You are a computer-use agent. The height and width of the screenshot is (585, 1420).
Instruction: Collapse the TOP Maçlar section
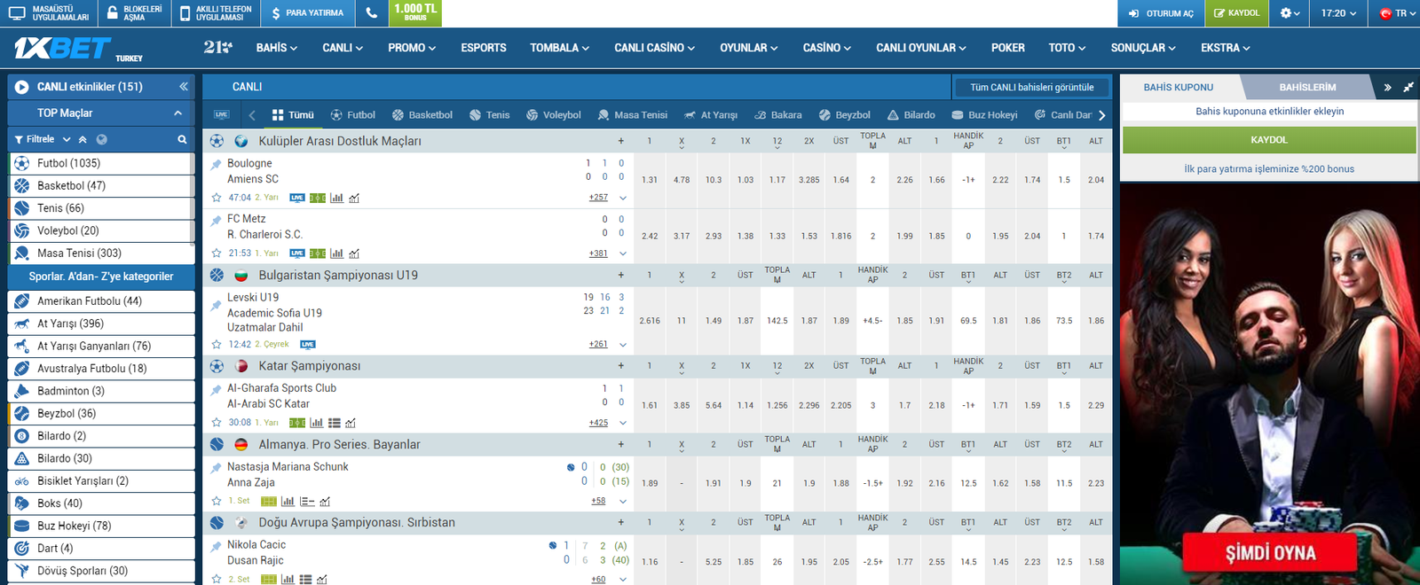(x=177, y=113)
